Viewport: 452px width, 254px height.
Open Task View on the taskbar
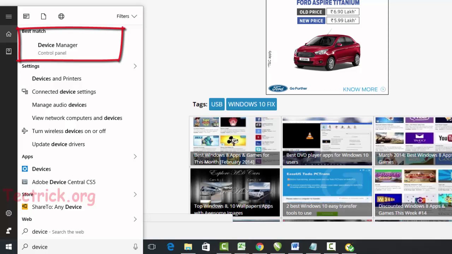[x=152, y=247]
